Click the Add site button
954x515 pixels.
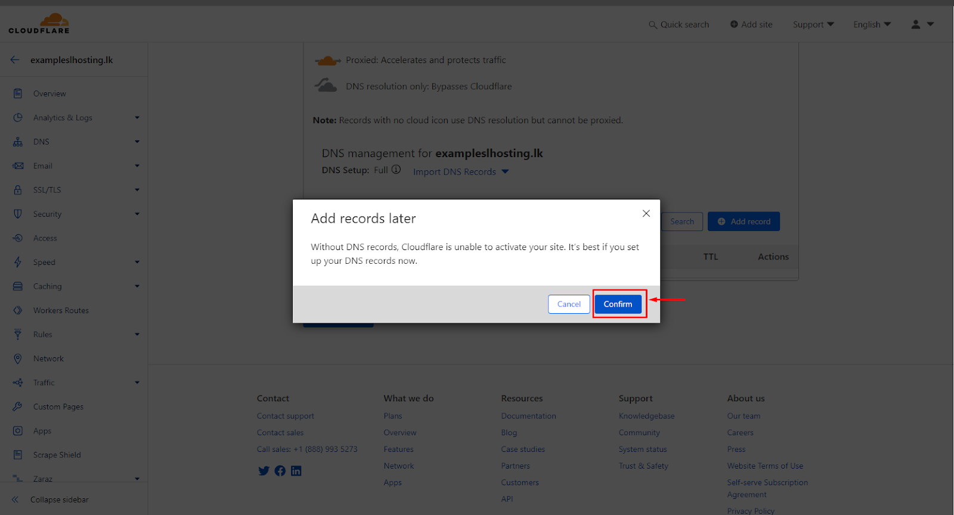click(x=751, y=24)
